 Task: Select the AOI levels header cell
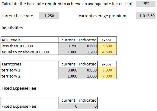pos(30,40)
